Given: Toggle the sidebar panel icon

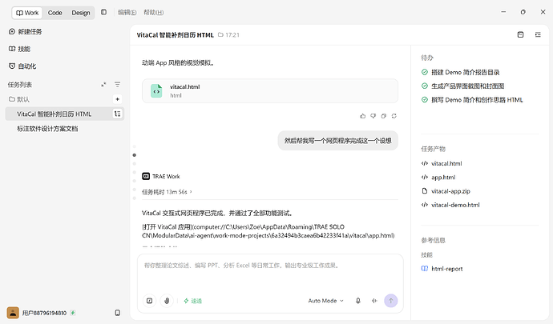Looking at the screenshot, I should click(103, 12).
